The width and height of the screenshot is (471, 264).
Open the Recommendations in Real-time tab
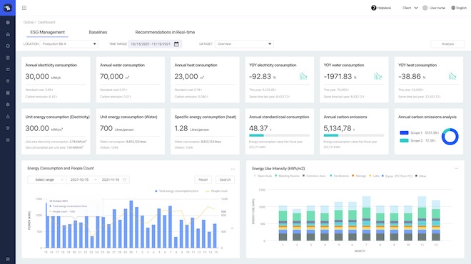pos(165,32)
